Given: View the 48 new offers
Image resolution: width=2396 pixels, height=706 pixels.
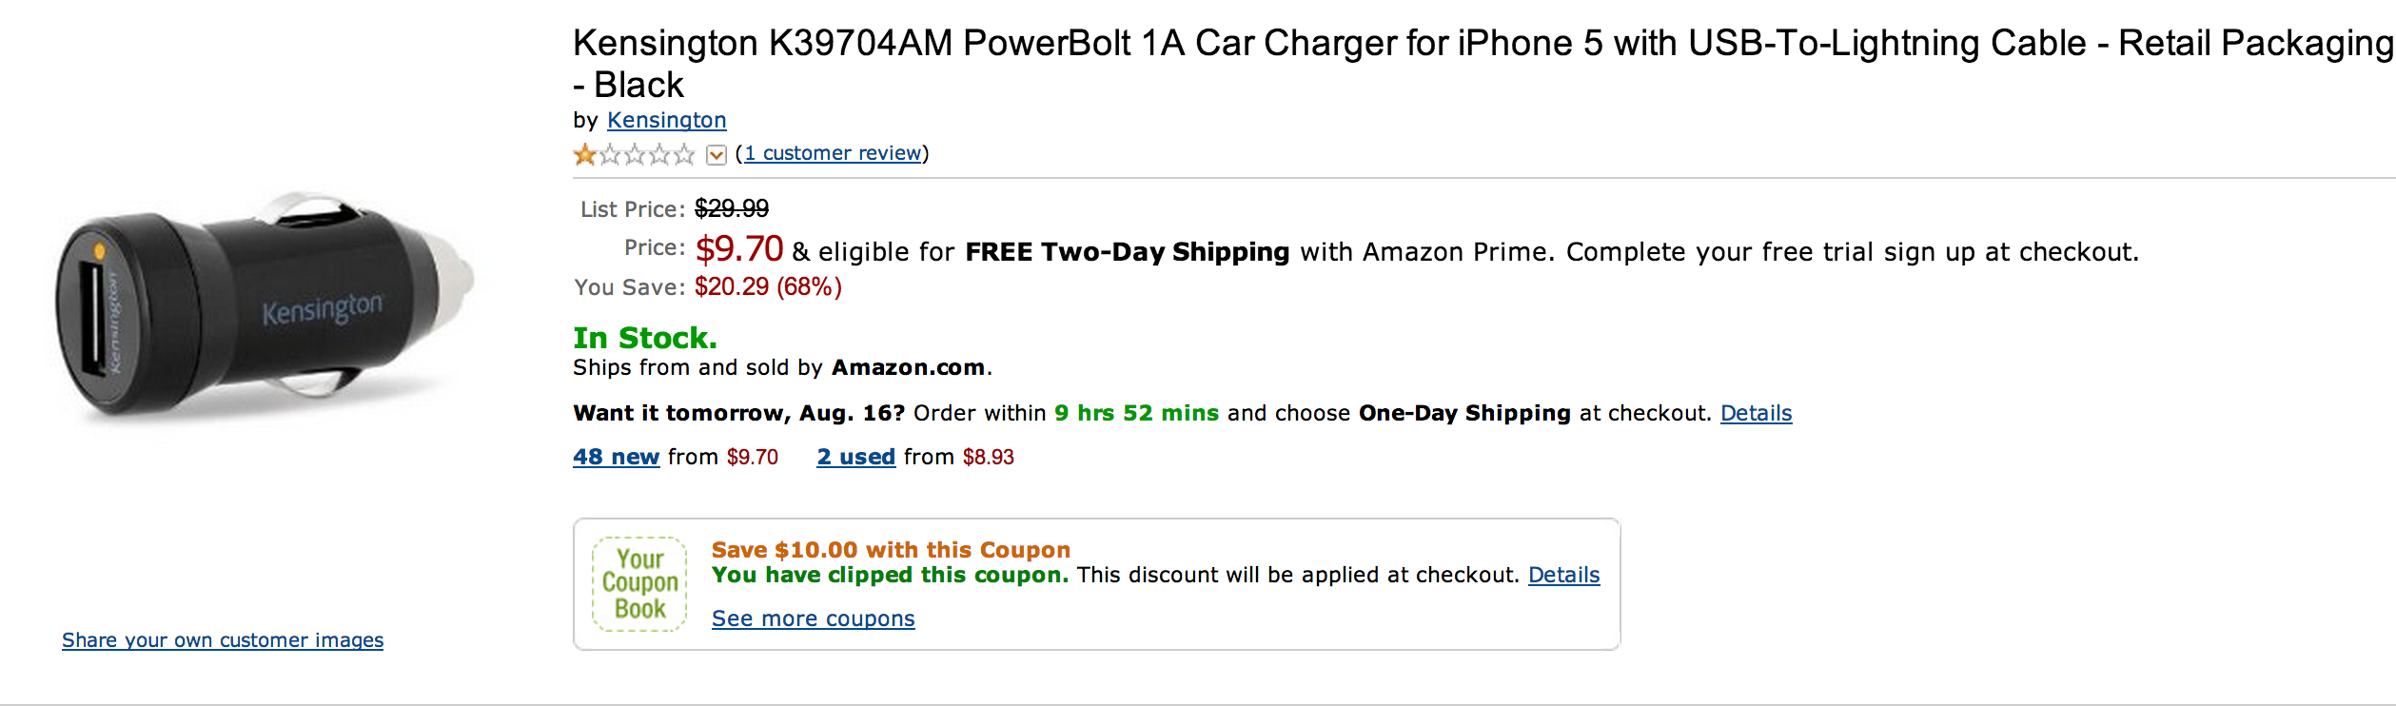Looking at the screenshot, I should point(616,457).
